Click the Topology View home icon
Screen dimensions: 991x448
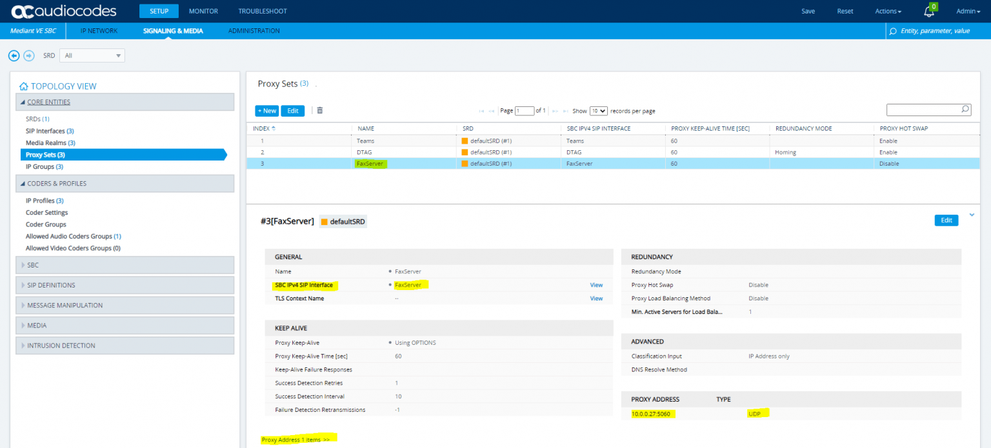click(24, 86)
